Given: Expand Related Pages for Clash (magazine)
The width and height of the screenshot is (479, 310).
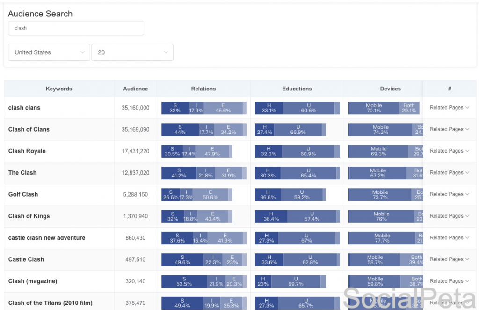Looking at the screenshot, I should (449, 281).
